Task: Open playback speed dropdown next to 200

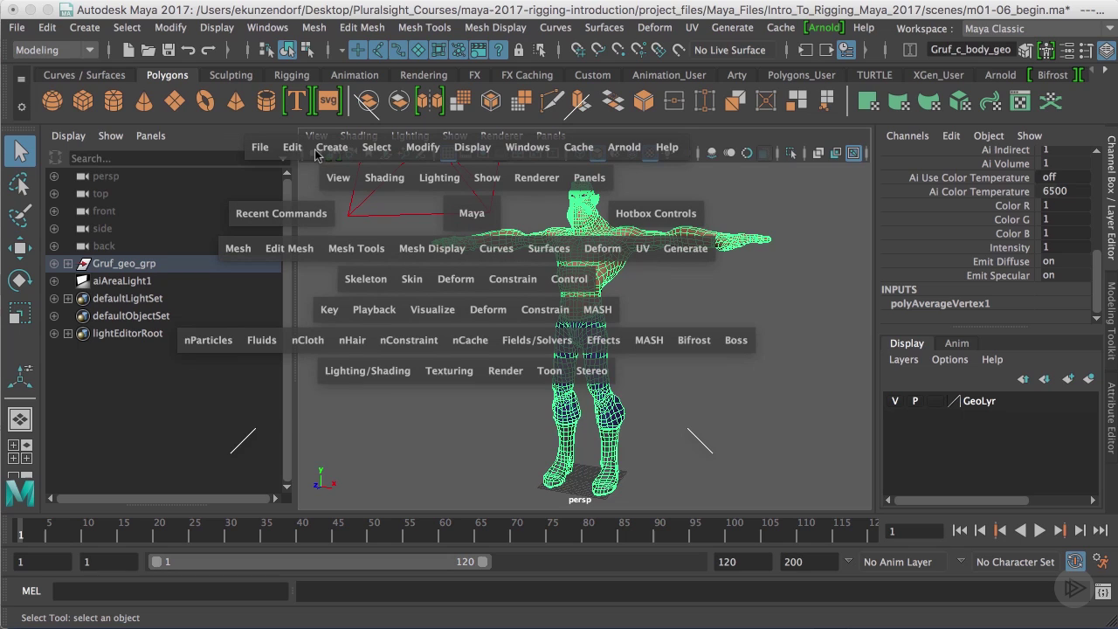Action: 847,561
